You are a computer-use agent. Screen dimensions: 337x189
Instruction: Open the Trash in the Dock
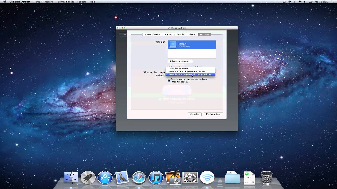pos(266,178)
